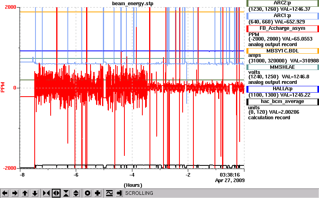Click the horizontal zoom-in bowtie icon
This screenshot has height=198, width=319.
point(46,193)
